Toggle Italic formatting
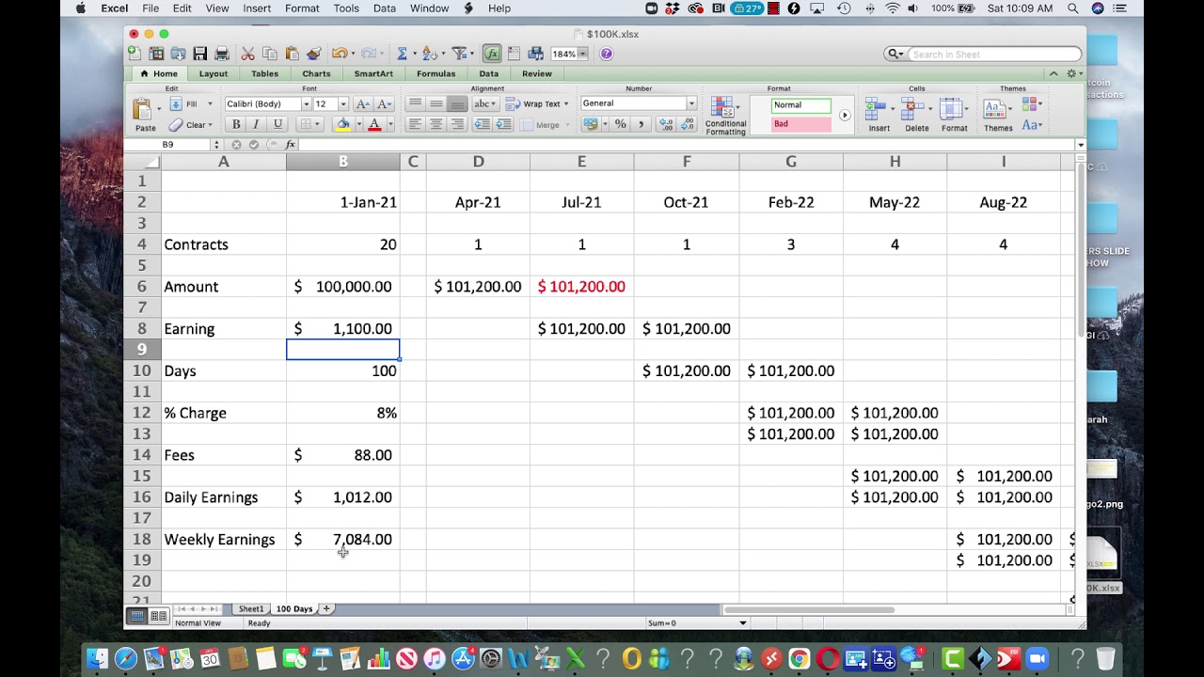This screenshot has width=1204, height=677. tap(256, 124)
